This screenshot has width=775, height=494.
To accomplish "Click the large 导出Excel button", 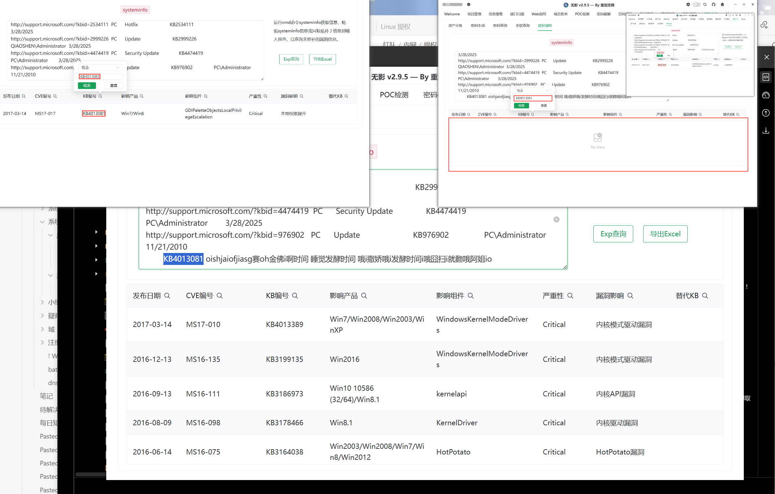I will coord(665,234).
